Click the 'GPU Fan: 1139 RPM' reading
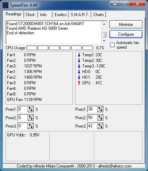This screenshot has height=171, width=148. coord(24,100)
